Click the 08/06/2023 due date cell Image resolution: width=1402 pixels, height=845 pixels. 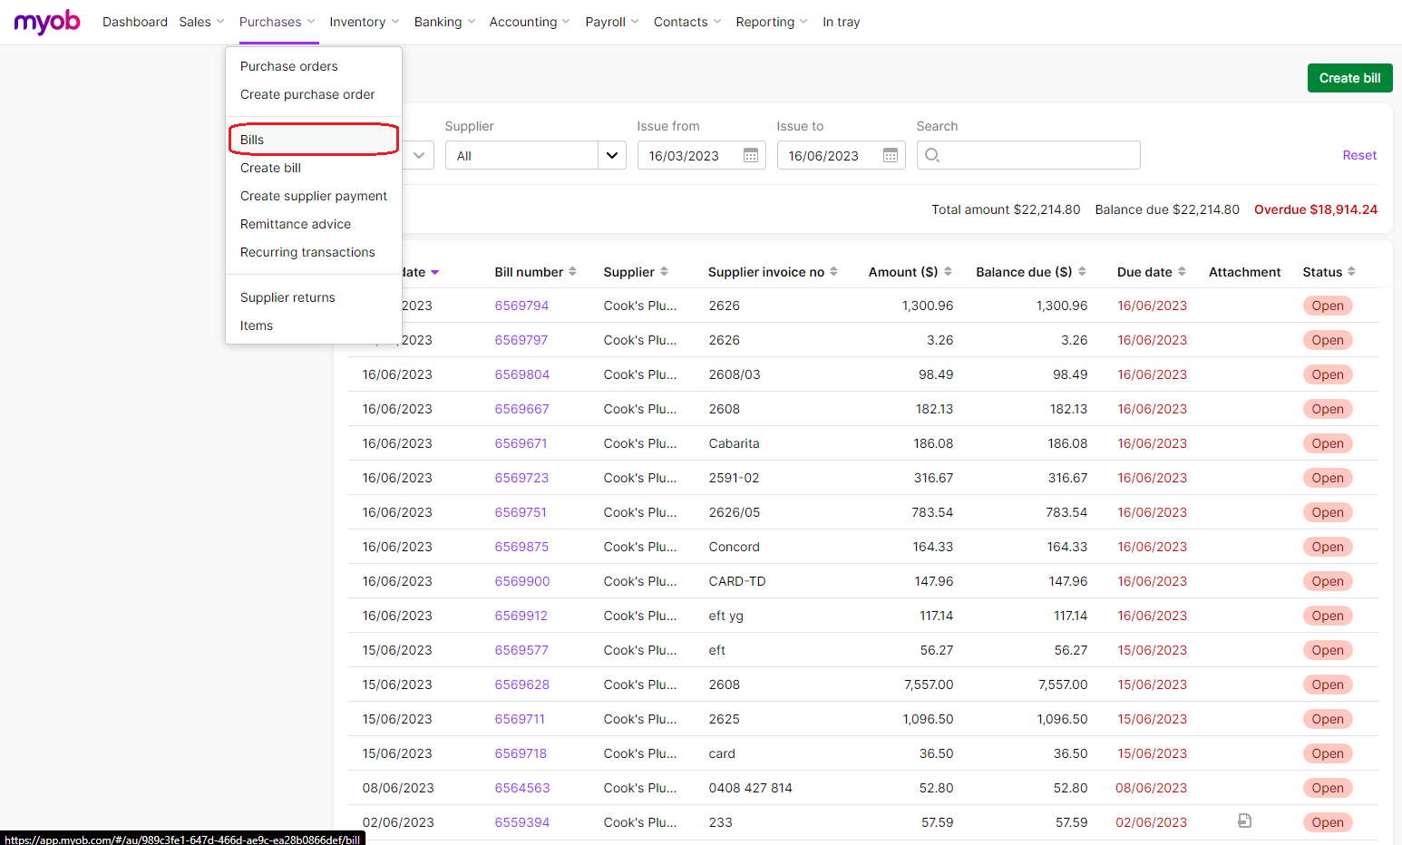tap(1151, 788)
